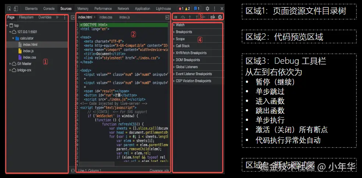Open the Lighthouse panel

coord(163,9)
